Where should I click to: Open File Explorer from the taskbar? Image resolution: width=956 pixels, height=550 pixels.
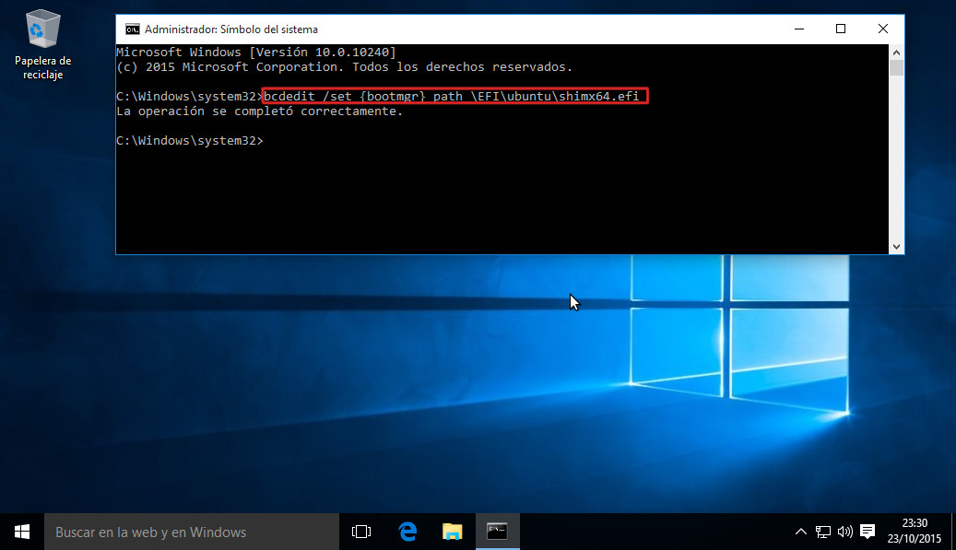[452, 532]
